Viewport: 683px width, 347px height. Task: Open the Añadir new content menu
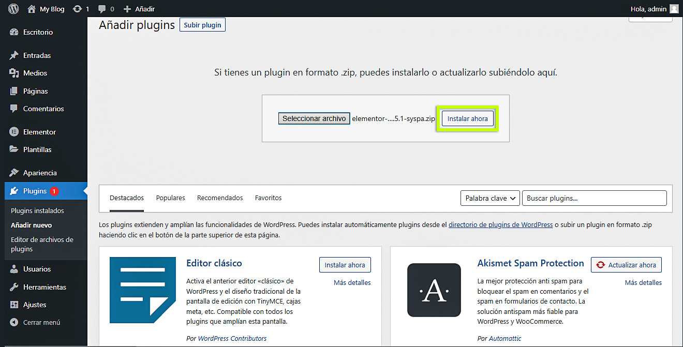tap(139, 9)
